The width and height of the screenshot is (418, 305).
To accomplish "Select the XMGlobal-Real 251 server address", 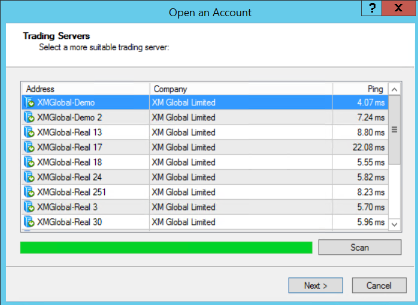I will pos(71,192).
